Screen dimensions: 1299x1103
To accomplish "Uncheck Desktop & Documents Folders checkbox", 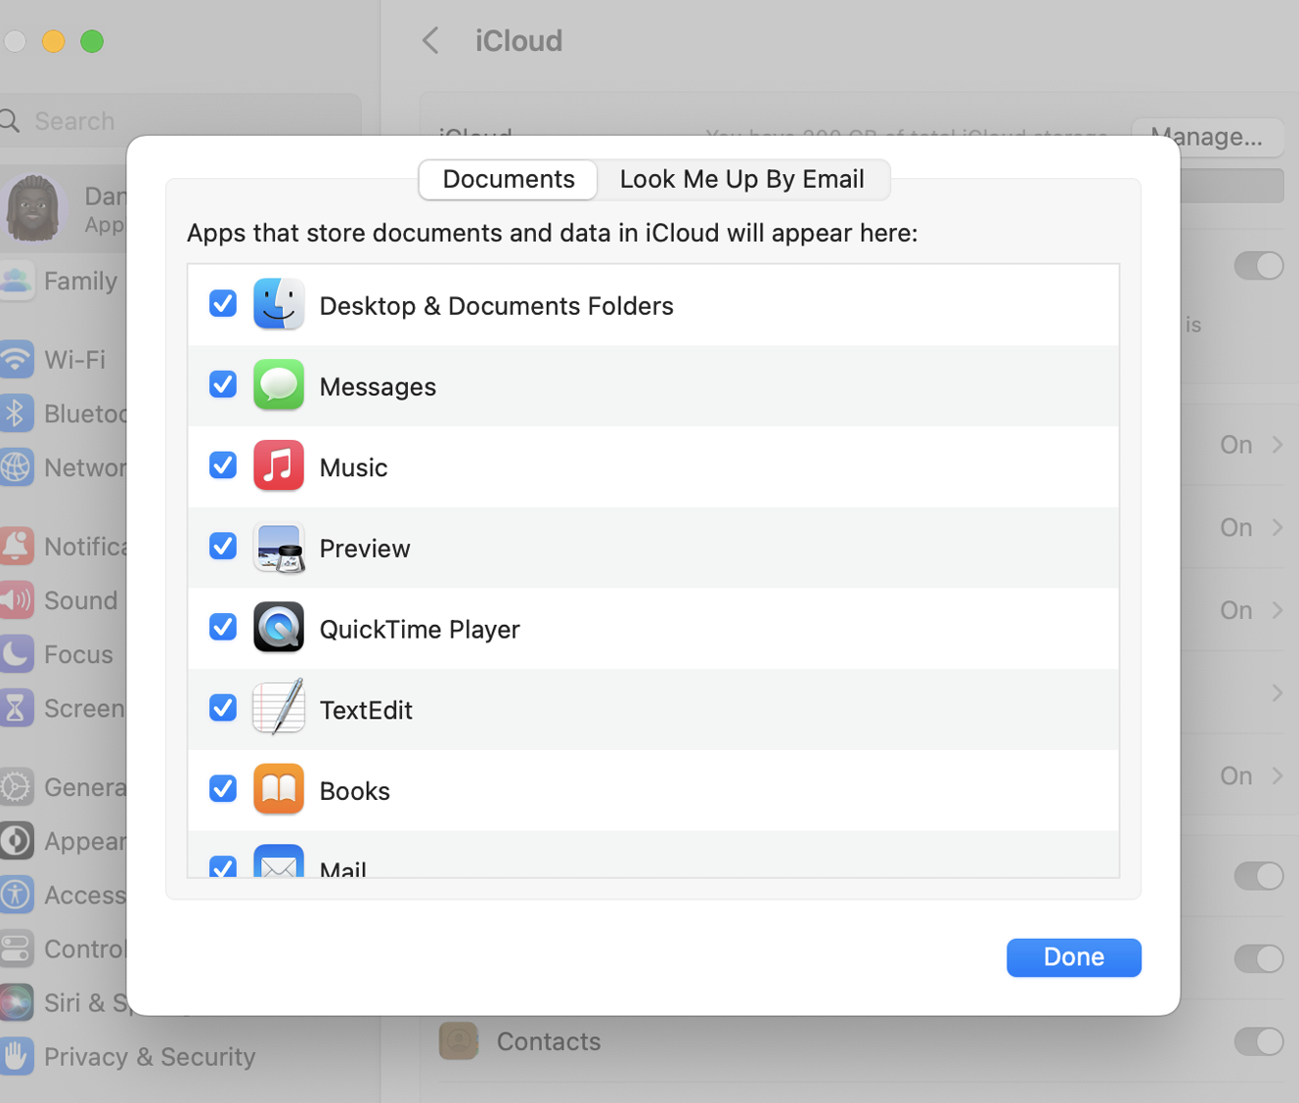I will (x=223, y=304).
